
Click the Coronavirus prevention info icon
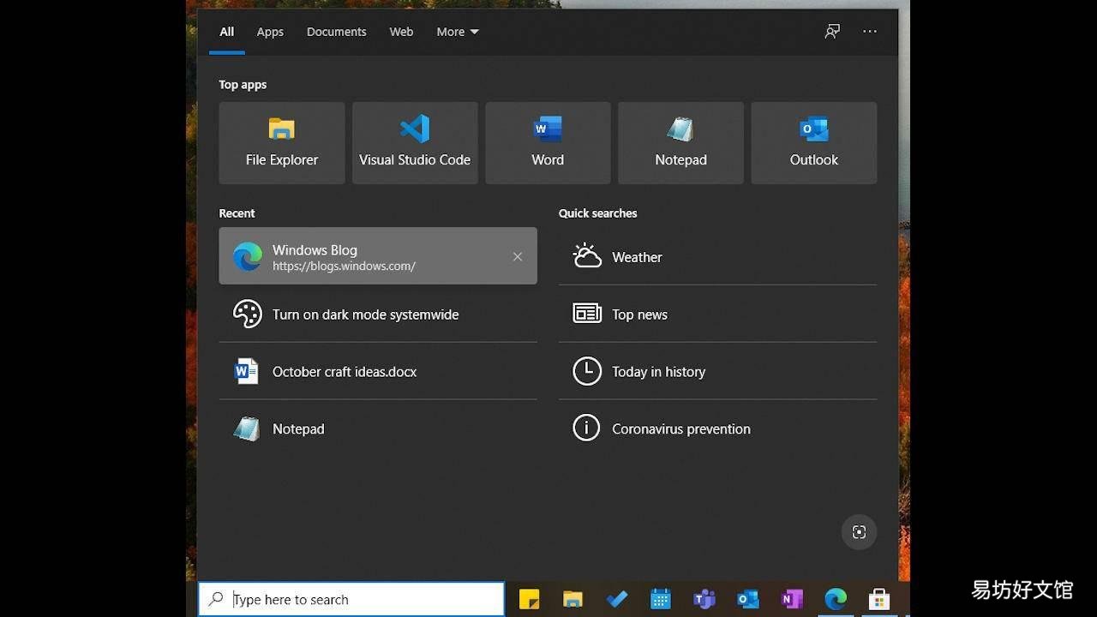click(x=587, y=428)
